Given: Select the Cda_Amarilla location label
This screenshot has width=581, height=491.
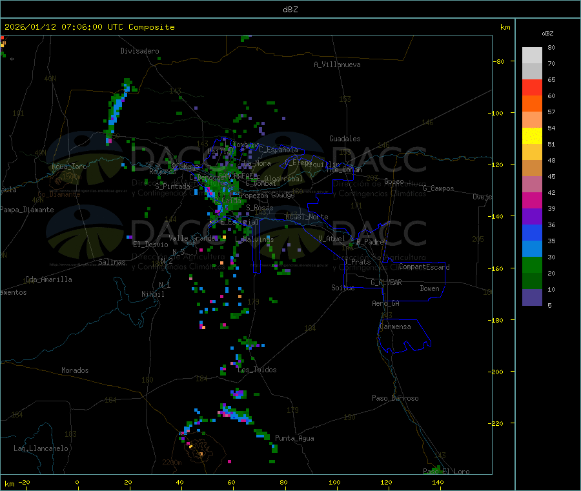Looking at the screenshot, I should pyautogui.click(x=48, y=279).
